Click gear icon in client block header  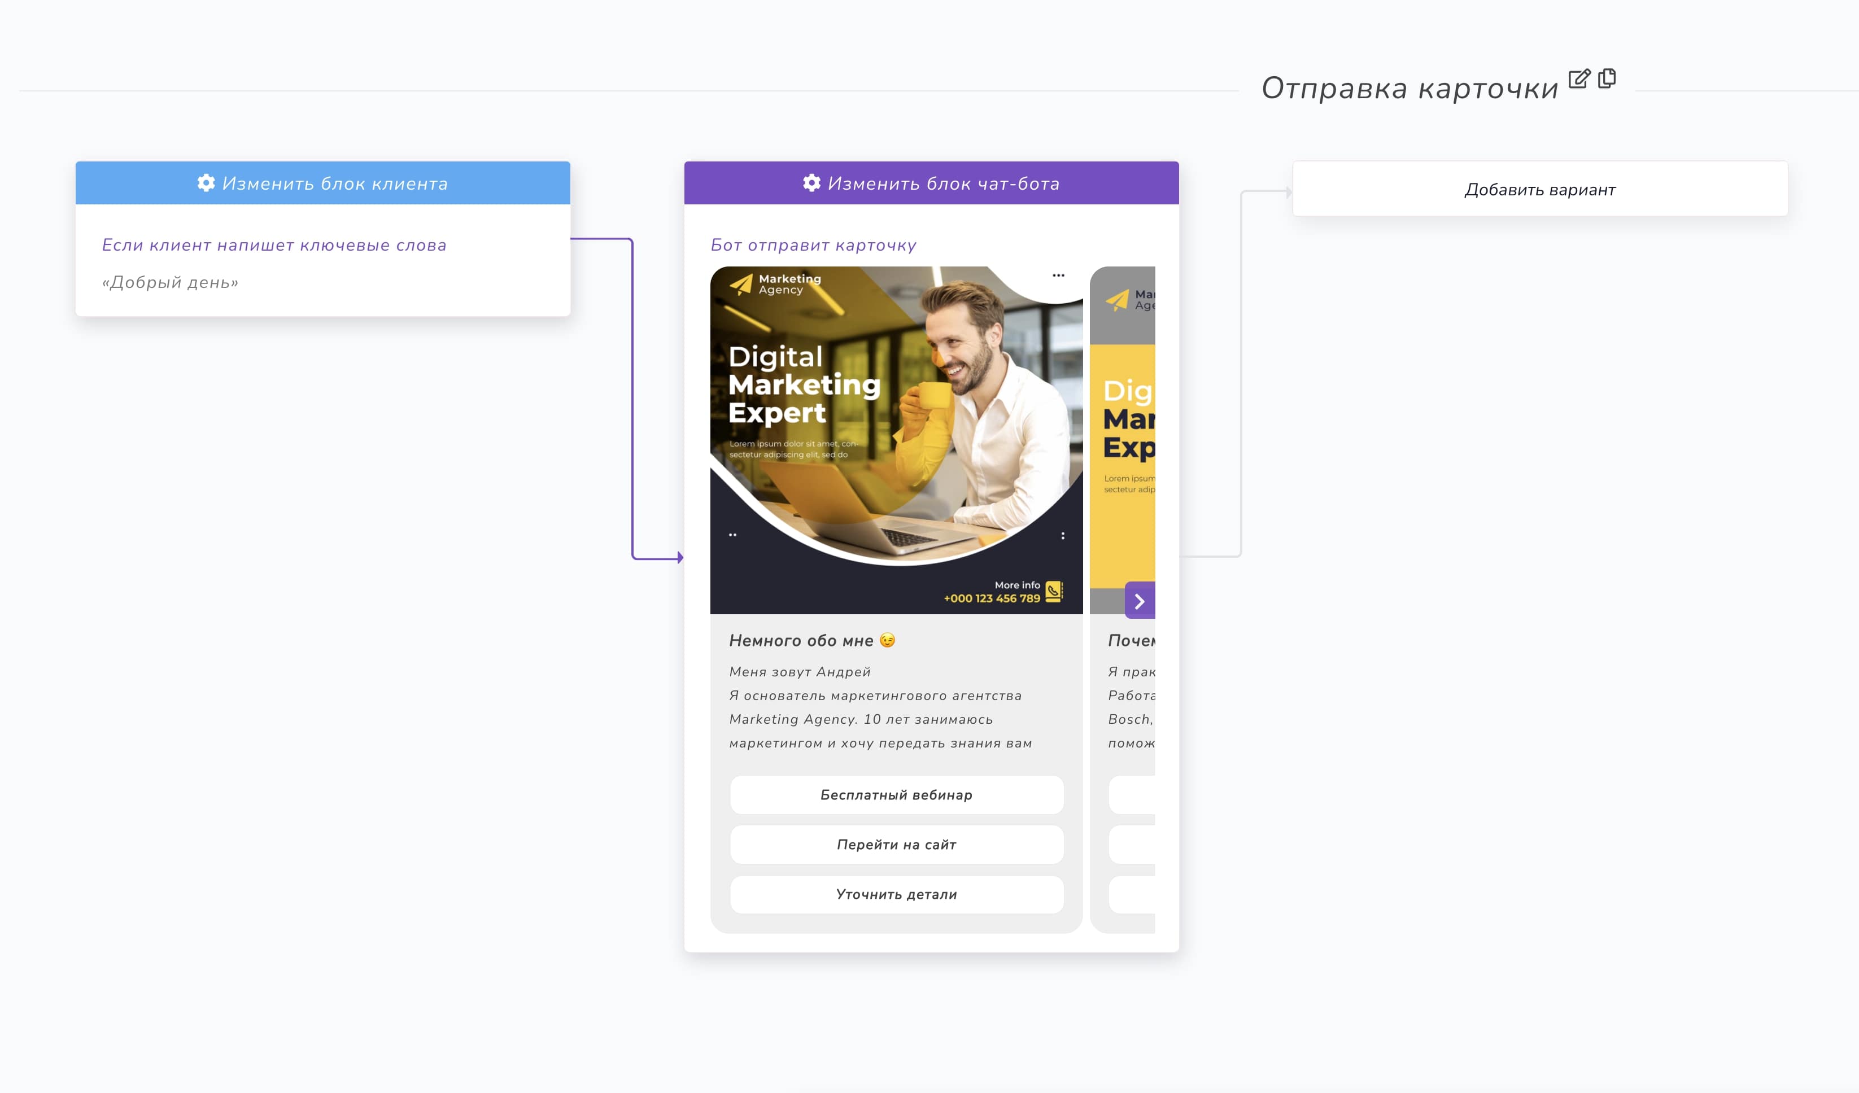tap(206, 183)
